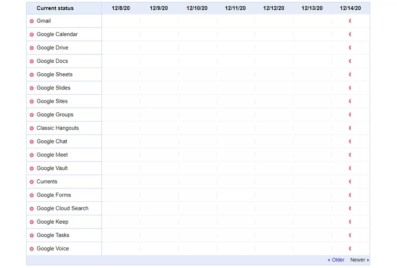Click the Google Forms status dot

point(32,196)
